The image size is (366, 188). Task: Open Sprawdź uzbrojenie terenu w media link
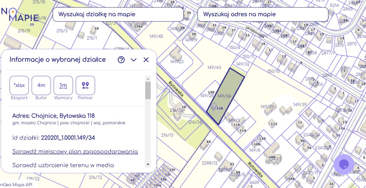(63, 165)
